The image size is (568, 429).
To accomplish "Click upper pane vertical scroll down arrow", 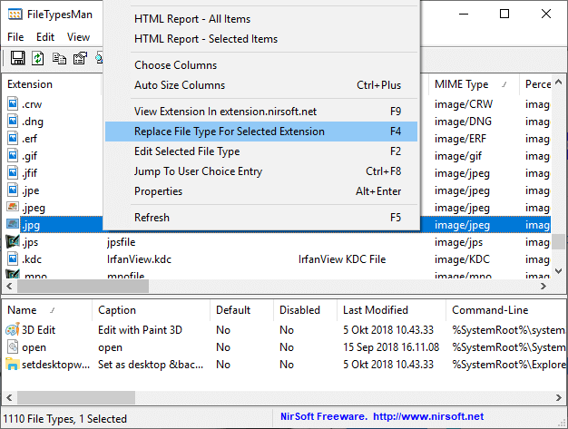I will (x=559, y=271).
